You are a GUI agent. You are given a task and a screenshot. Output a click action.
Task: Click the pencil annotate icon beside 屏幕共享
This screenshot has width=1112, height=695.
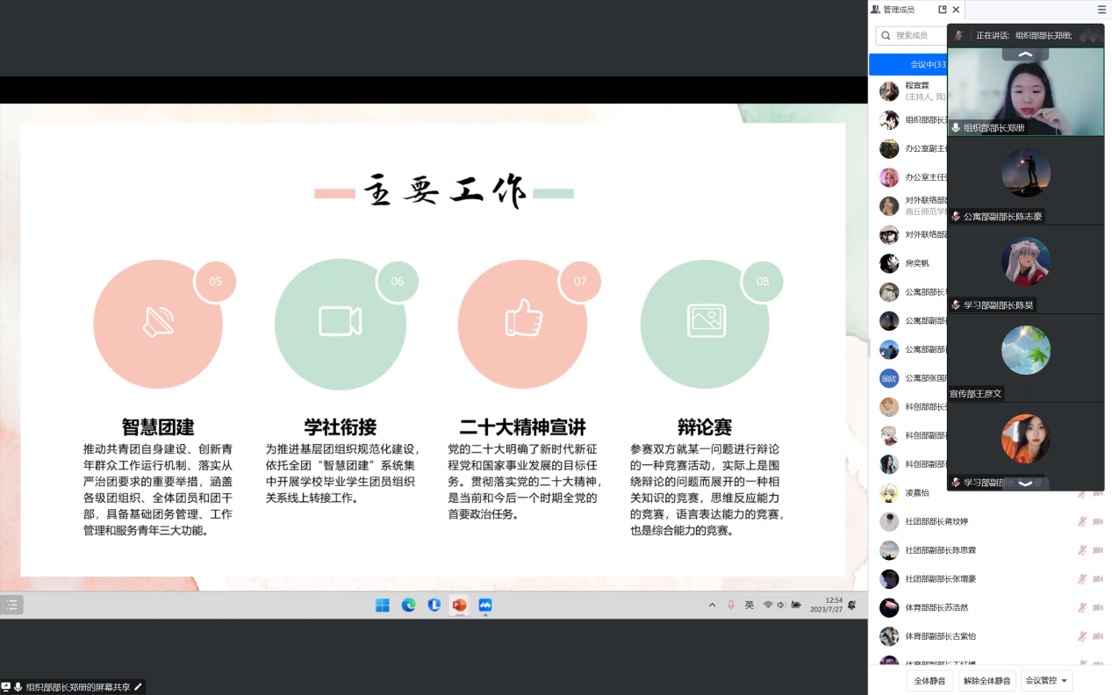[x=138, y=687]
